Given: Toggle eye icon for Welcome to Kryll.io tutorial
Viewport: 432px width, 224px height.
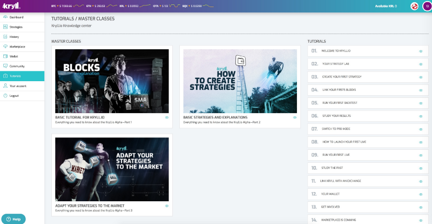Looking at the screenshot, I should tap(421, 51).
